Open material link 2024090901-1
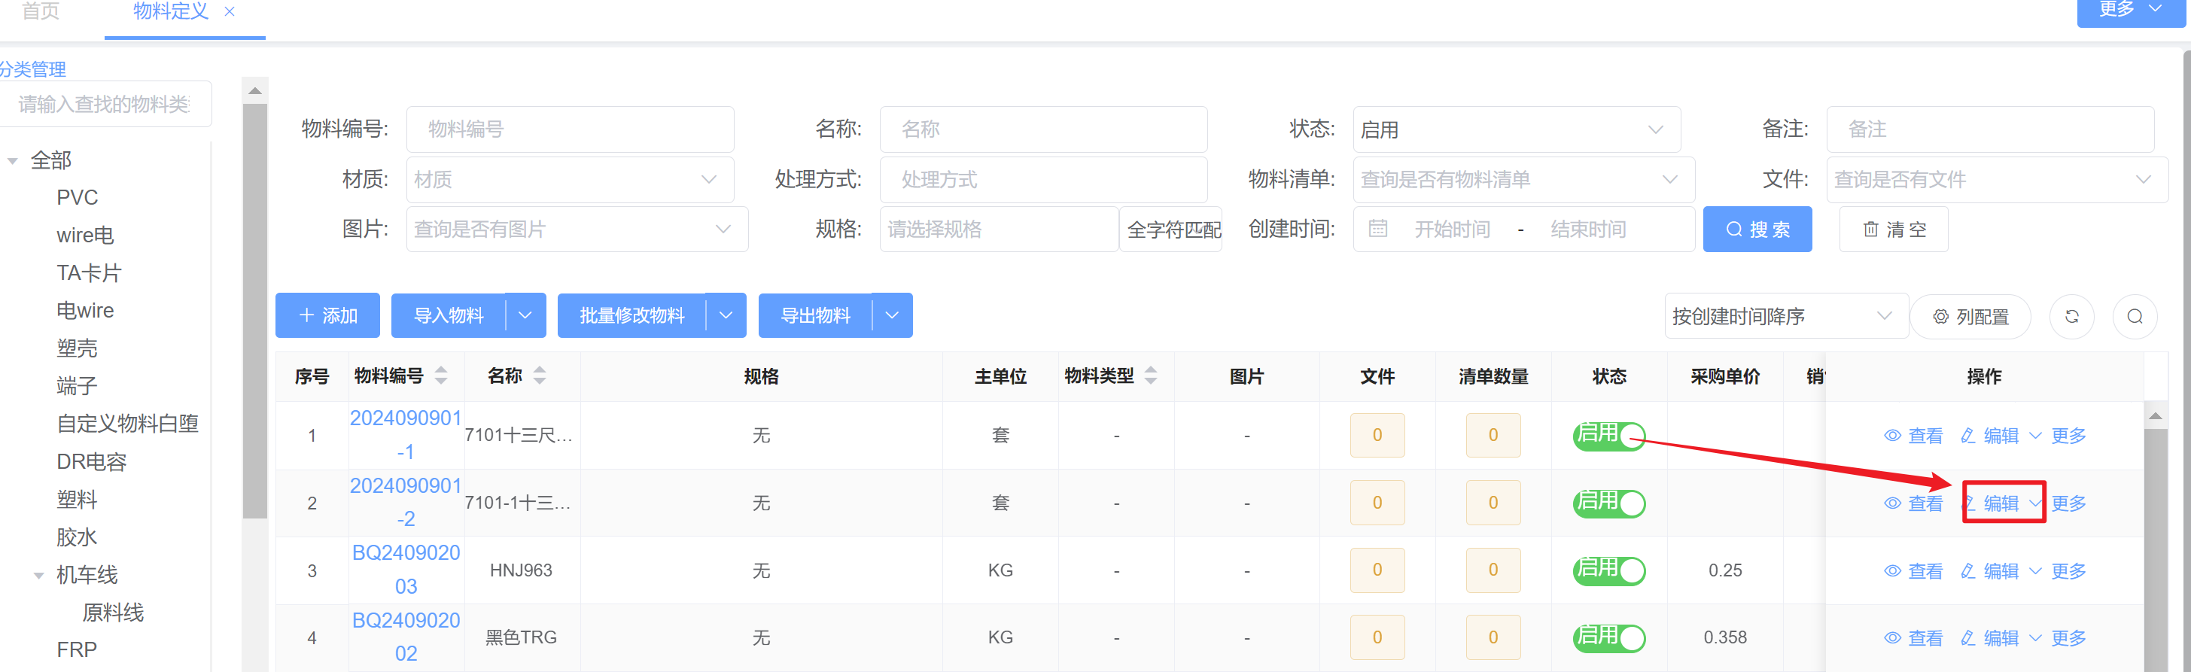This screenshot has height=672, width=2191. tap(406, 435)
